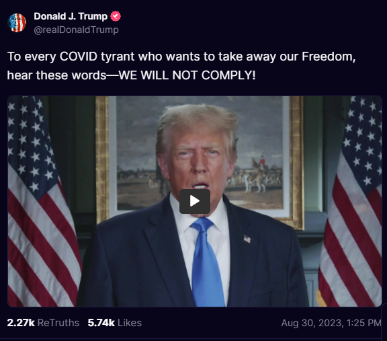Click the ReTruths label
The height and width of the screenshot is (341, 387).
[x=58, y=323]
